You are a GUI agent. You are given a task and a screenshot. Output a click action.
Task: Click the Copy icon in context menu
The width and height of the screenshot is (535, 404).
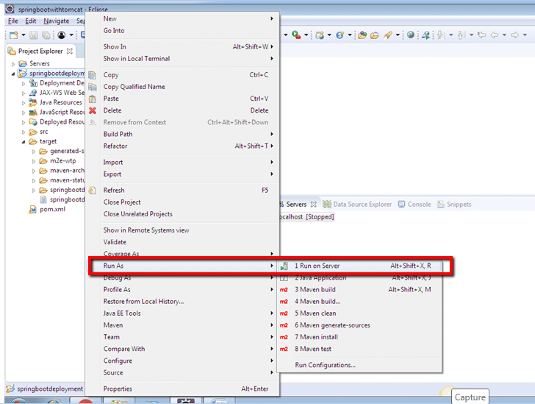point(93,75)
